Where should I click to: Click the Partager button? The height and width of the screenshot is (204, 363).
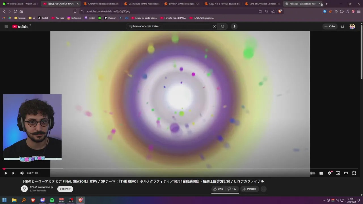tap(250, 189)
